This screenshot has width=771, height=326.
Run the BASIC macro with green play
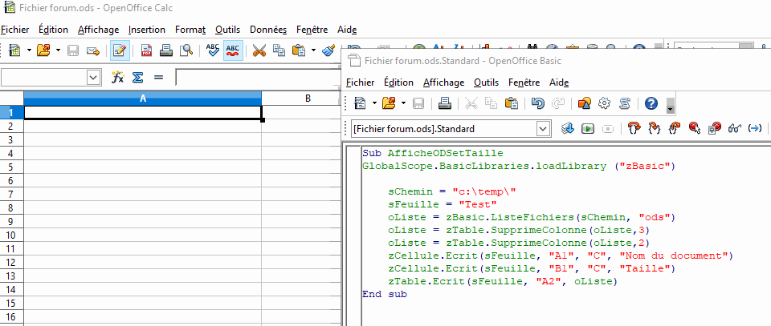click(588, 128)
